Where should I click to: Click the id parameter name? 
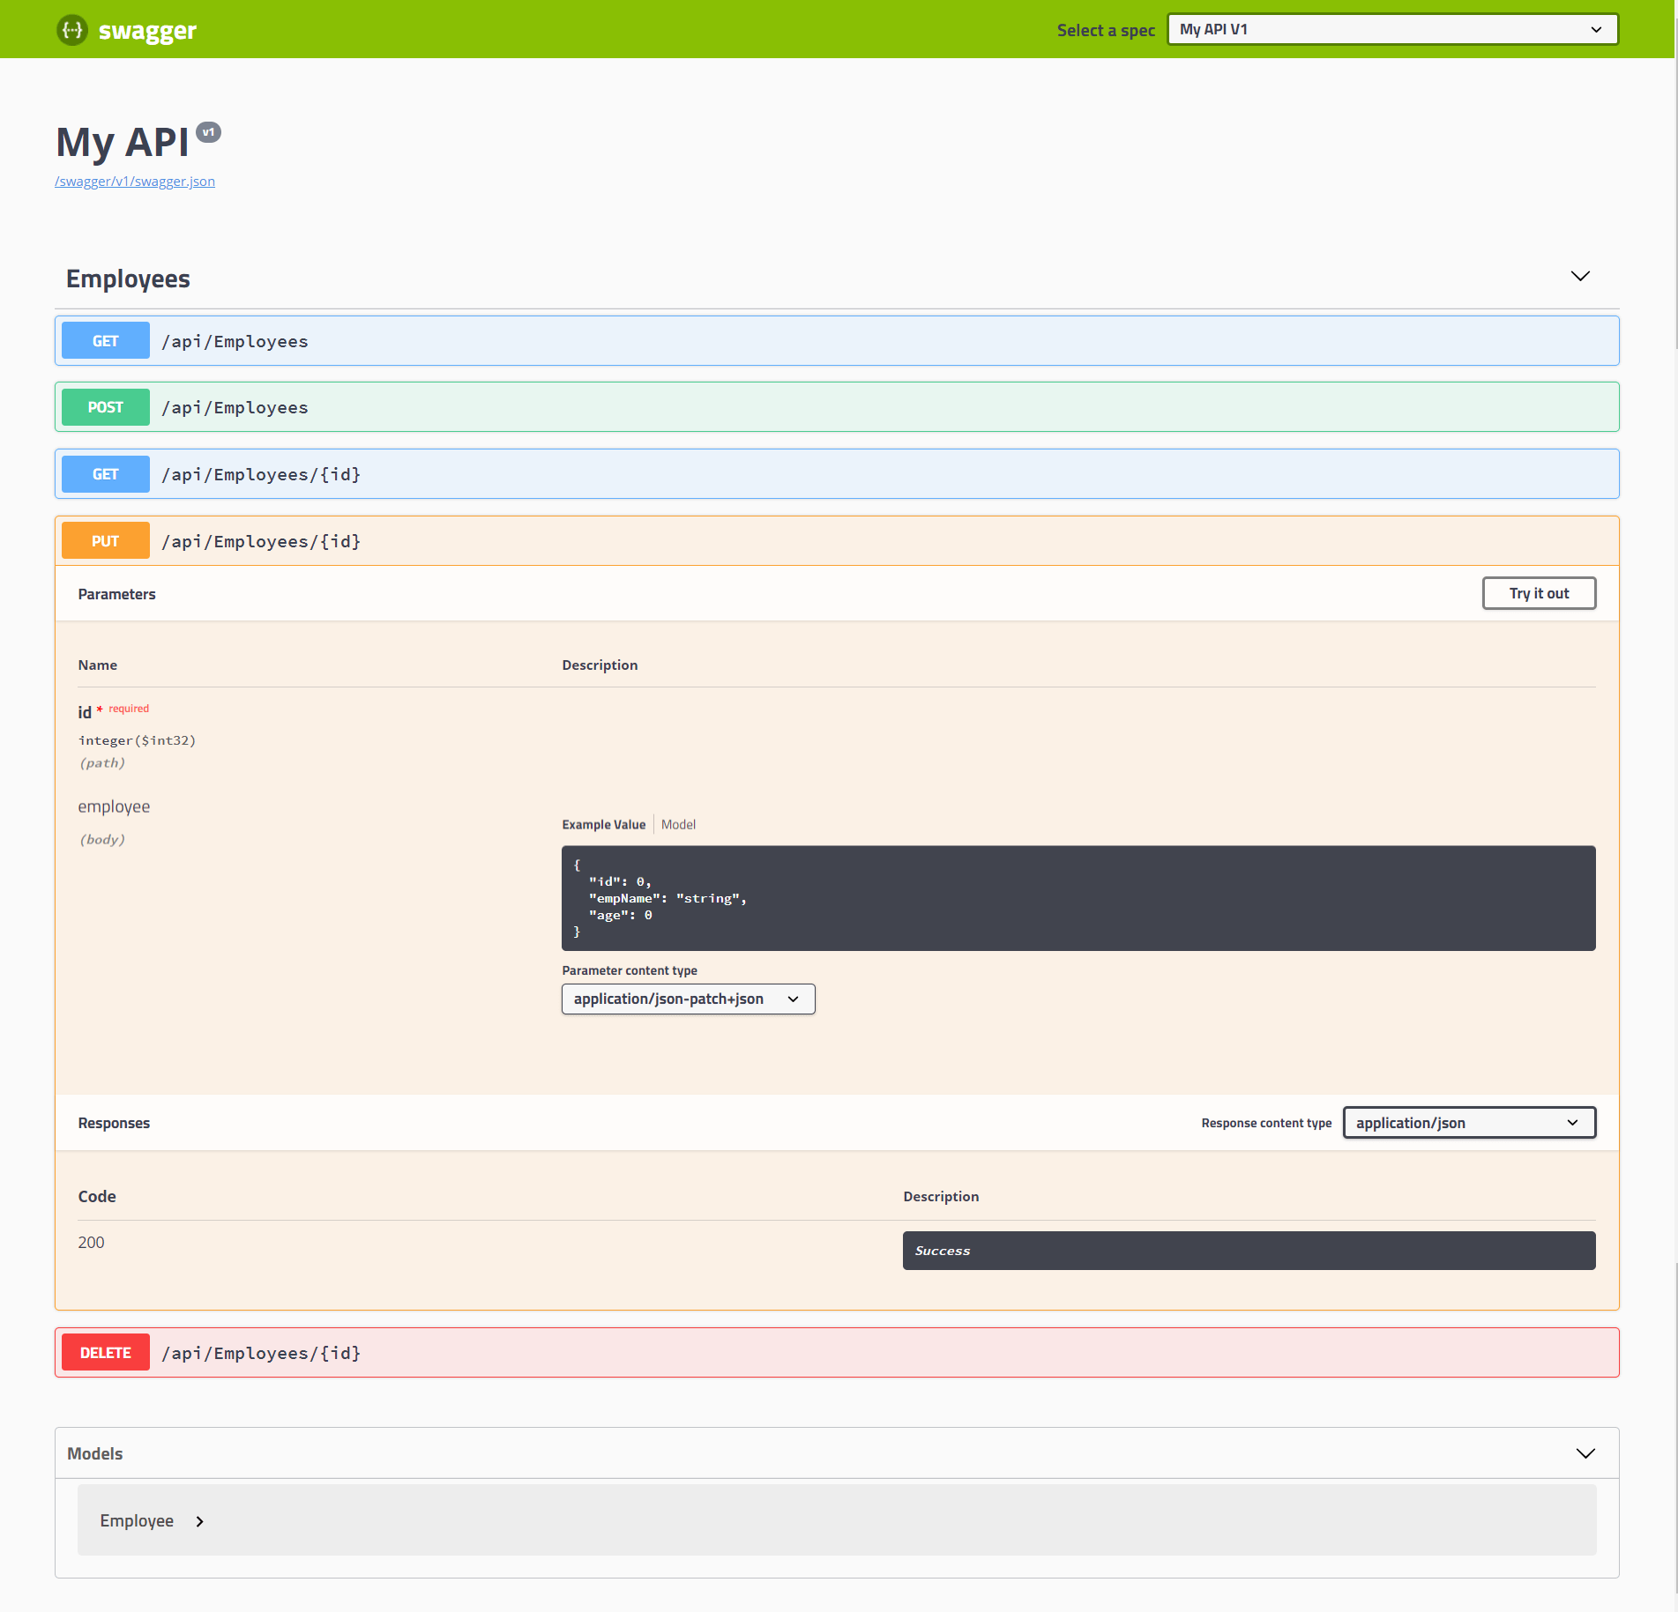[85, 712]
